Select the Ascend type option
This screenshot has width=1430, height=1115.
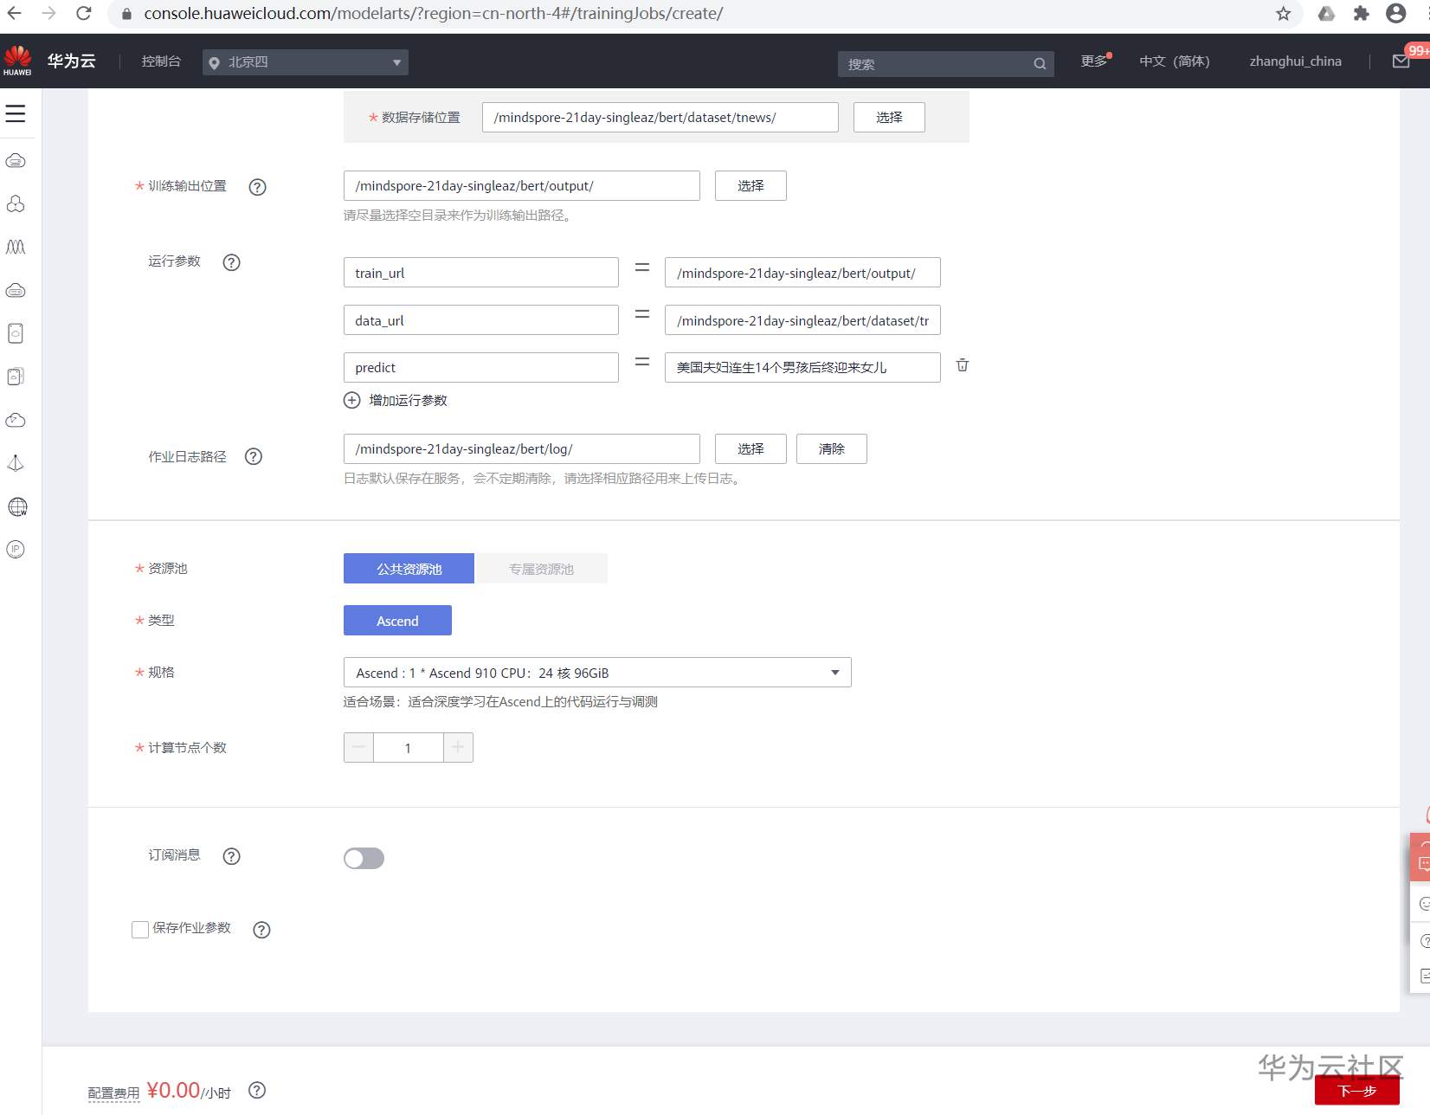point(397,621)
